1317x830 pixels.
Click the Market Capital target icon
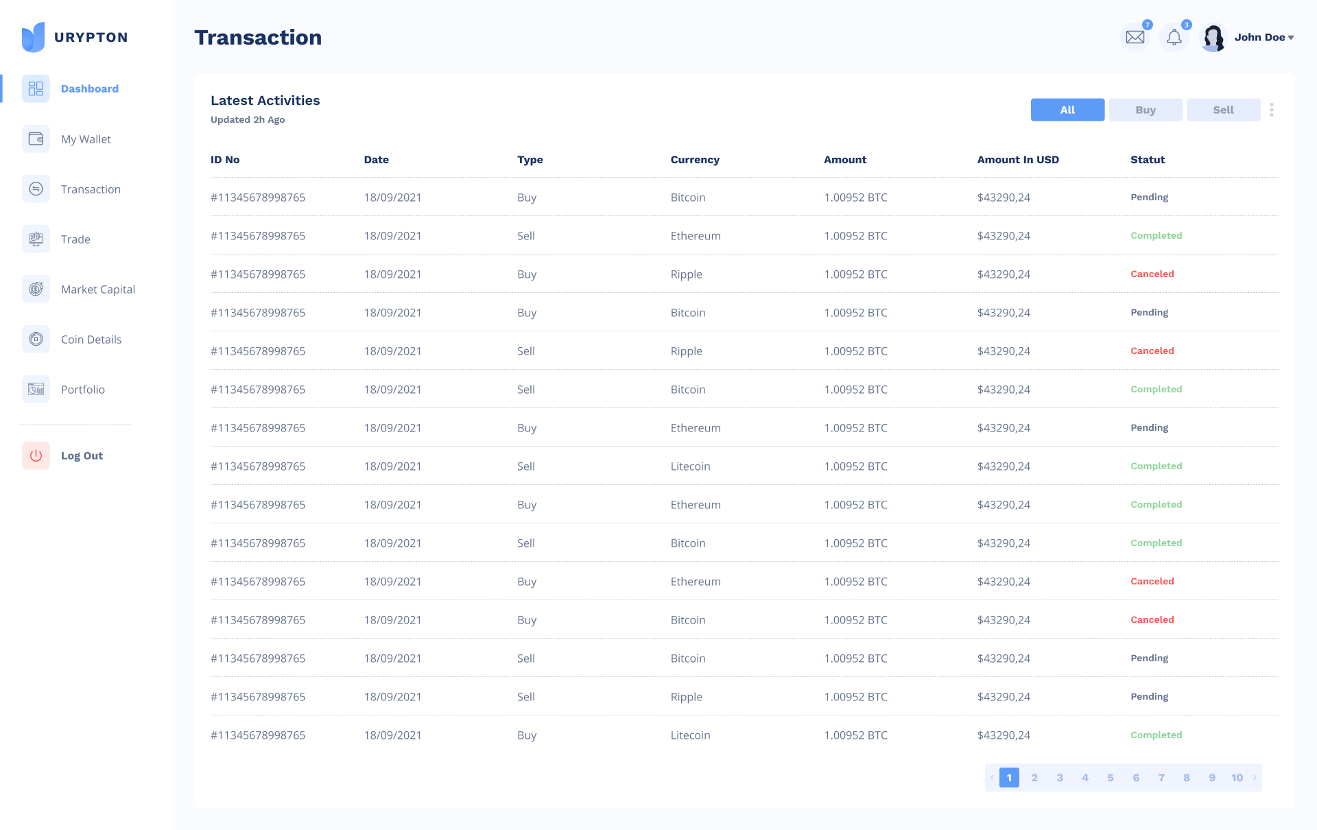point(36,289)
